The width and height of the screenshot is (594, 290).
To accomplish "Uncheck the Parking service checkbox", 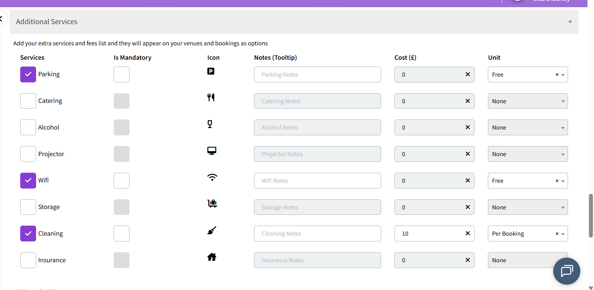I will pyautogui.click(x=28, y=74).
